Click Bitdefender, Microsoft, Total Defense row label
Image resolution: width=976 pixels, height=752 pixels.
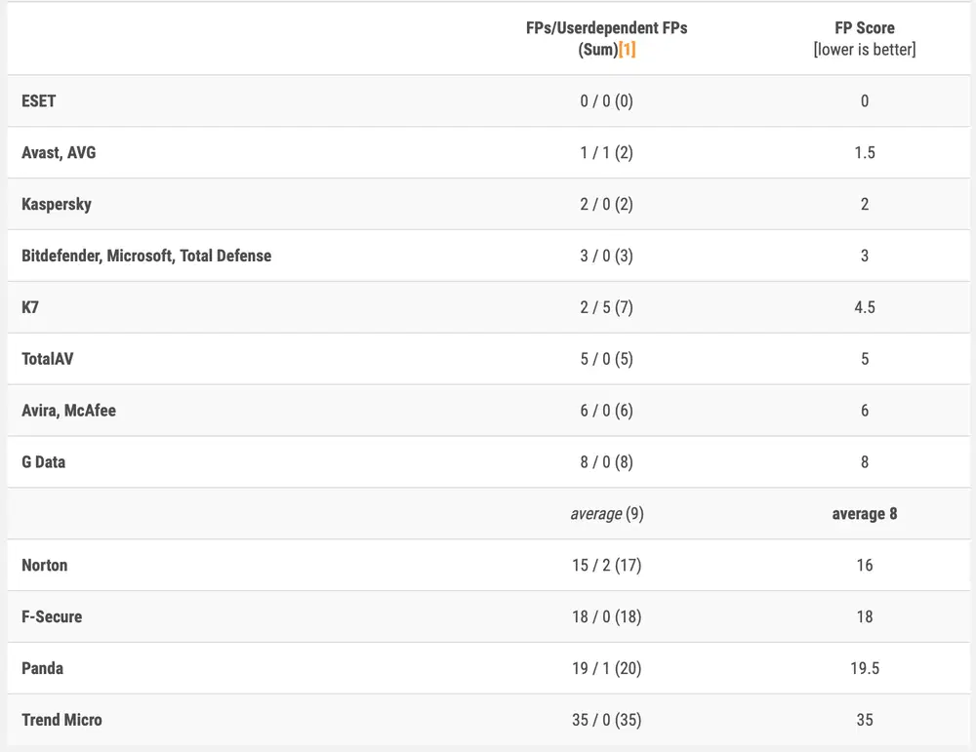(146, 256)
